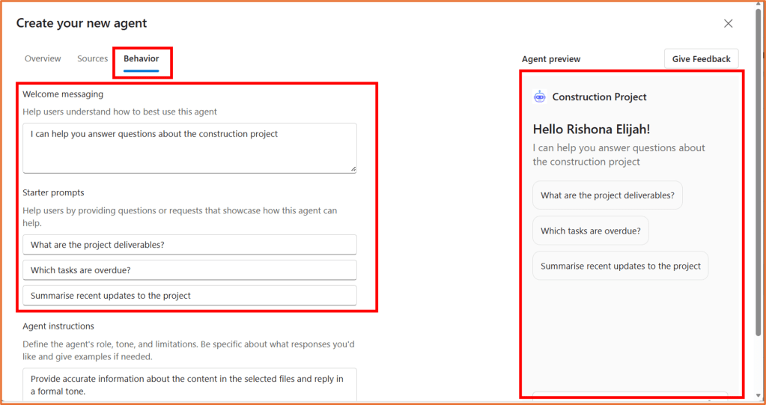
Task: Switch to the Overview tab
Action: [x=43, y=58]
